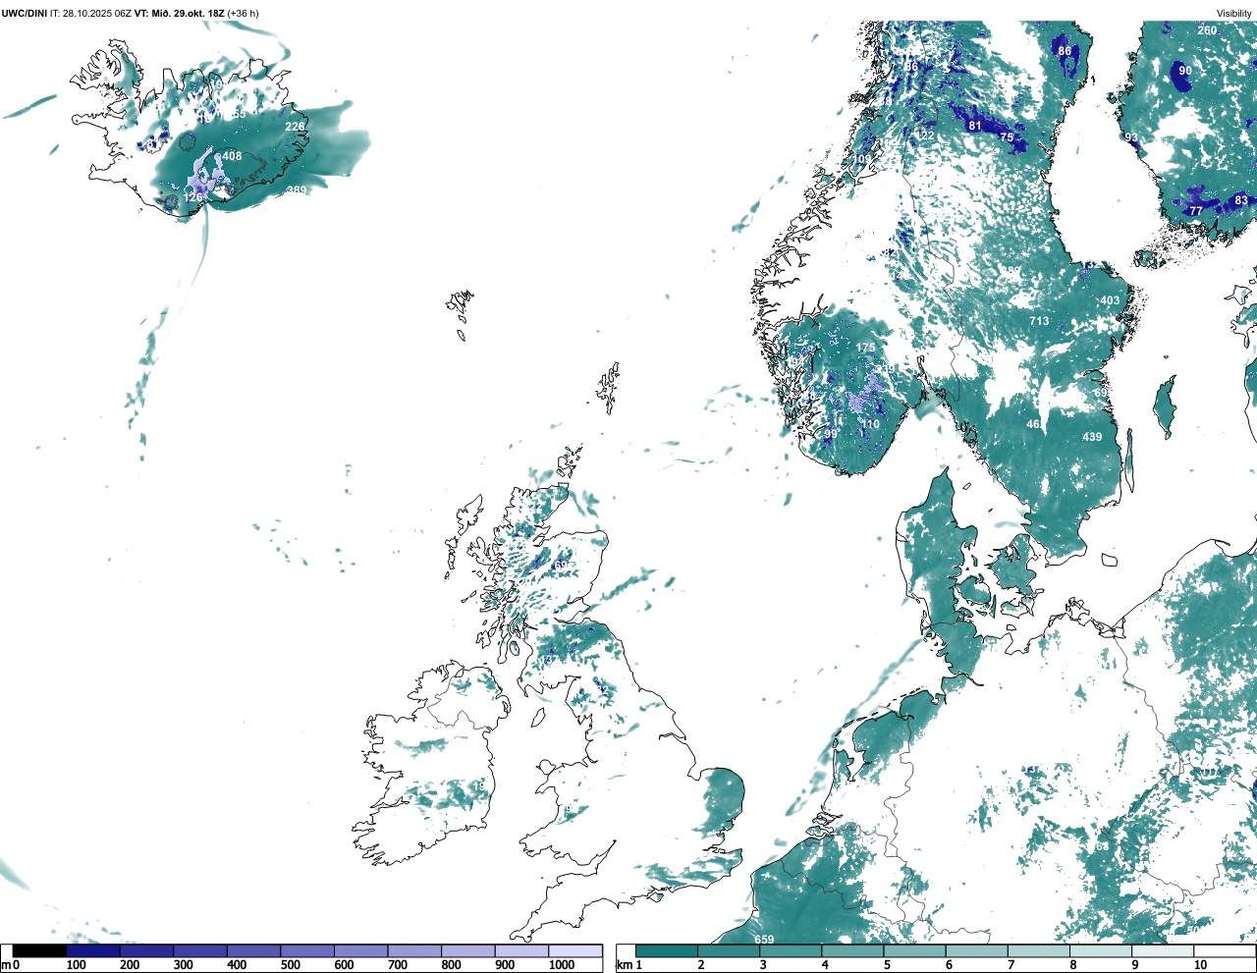This screenshot has height=973, width=1257.
Task: Click the '389' value off southeast Iceland
Action: click(x=297, y=190)
